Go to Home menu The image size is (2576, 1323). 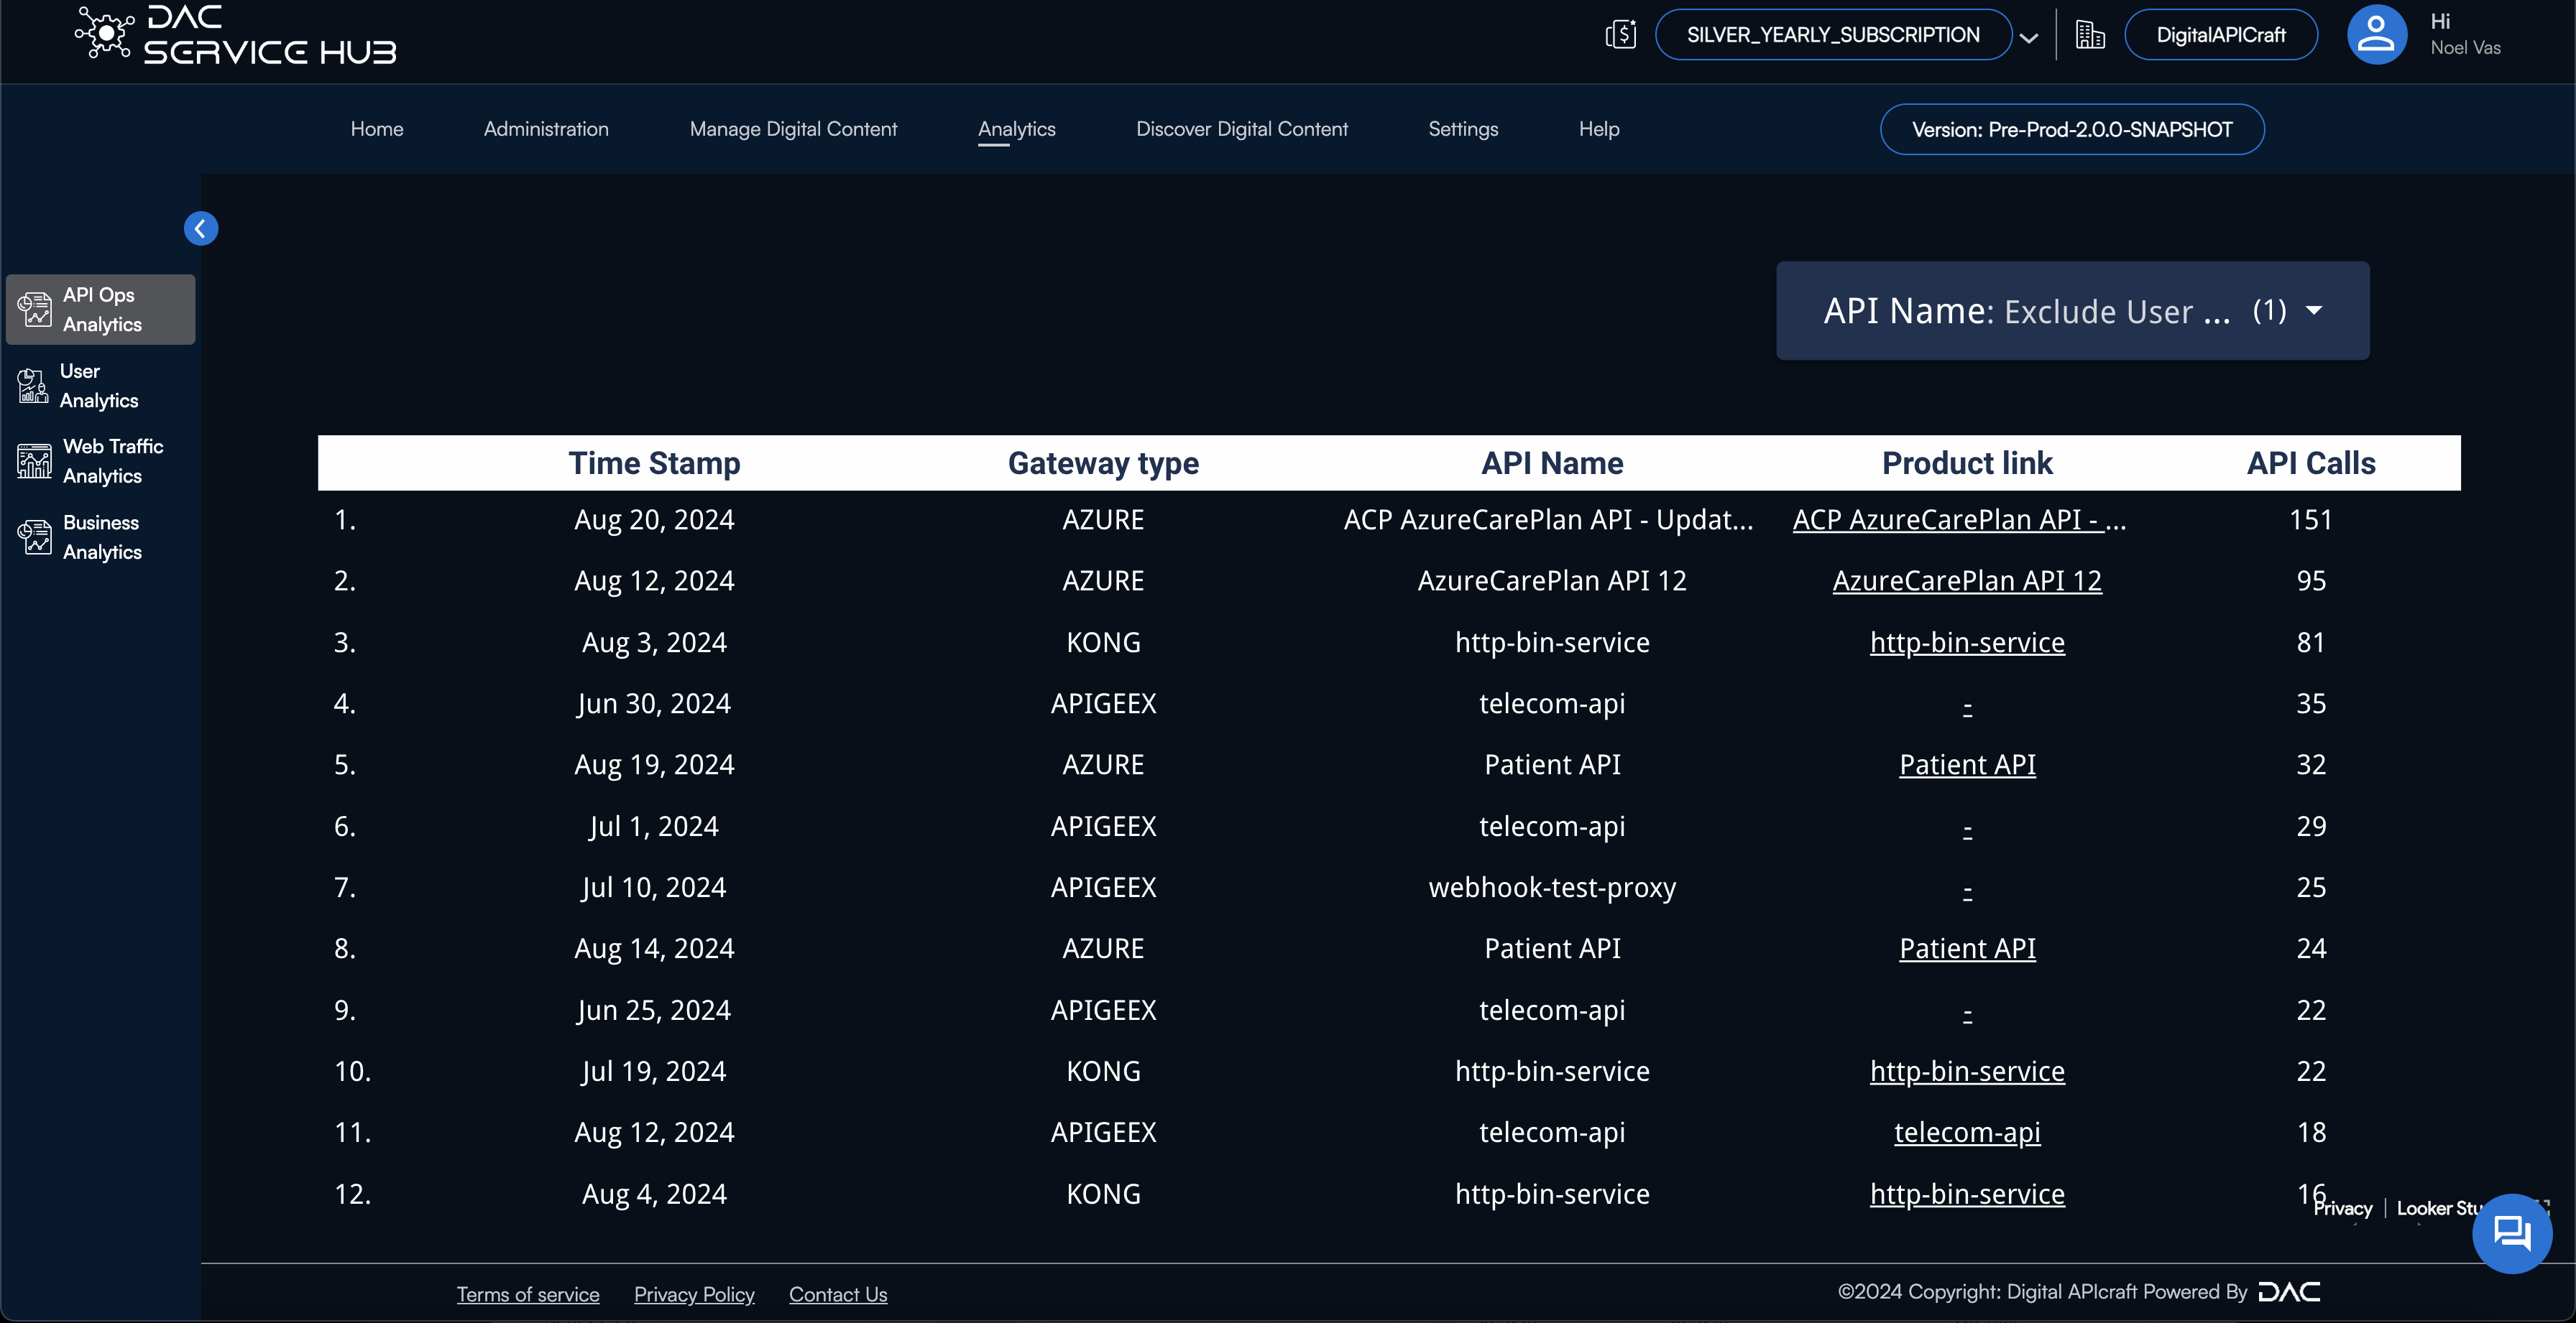(377, 129)
